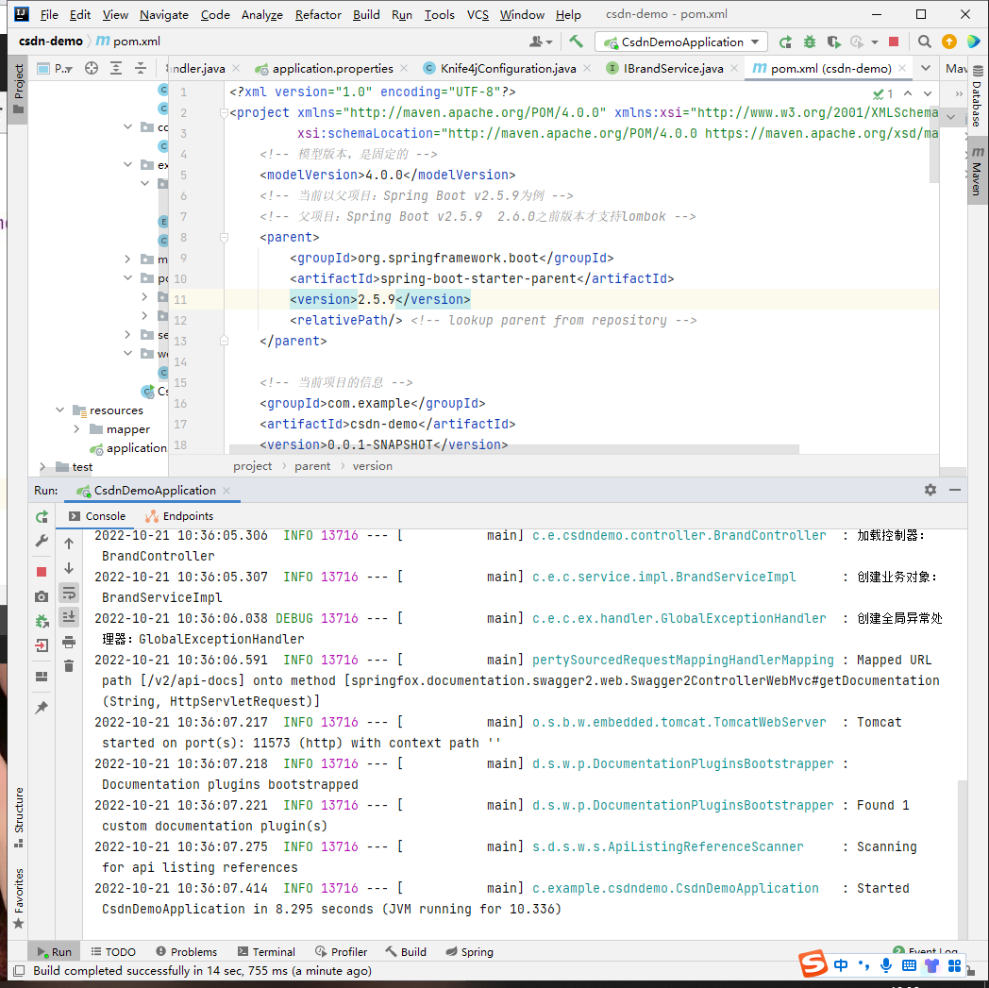This screenshot has height=988, width=989.
Task: Close the IBrandService.java tab
Action: coord(734,68)
